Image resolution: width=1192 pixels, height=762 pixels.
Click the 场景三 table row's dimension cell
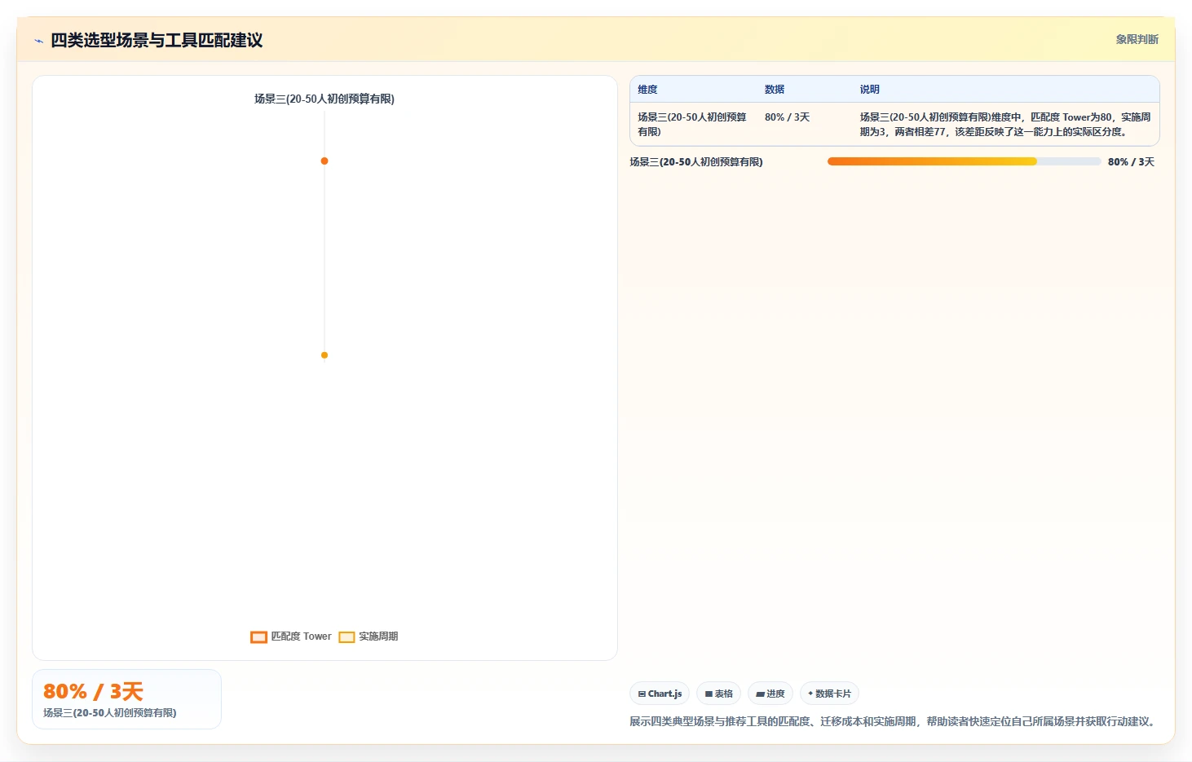point(692,124)
